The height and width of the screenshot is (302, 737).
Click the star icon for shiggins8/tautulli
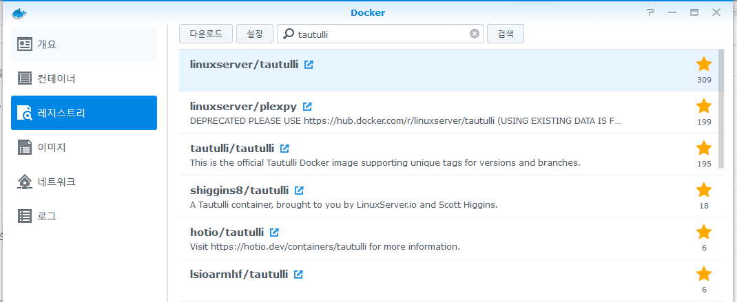pyautogui.click(x=704, y=190)
